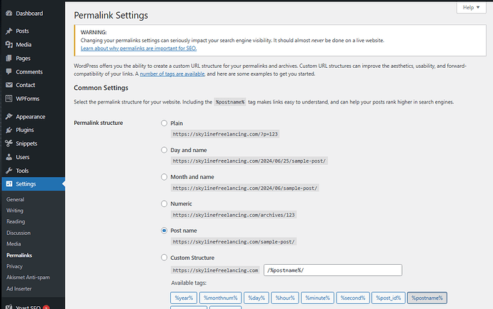This screenshot has width=493, height=309.
Task: Click the Appearance paintbrush icon
Action: (x=8, y=116)
